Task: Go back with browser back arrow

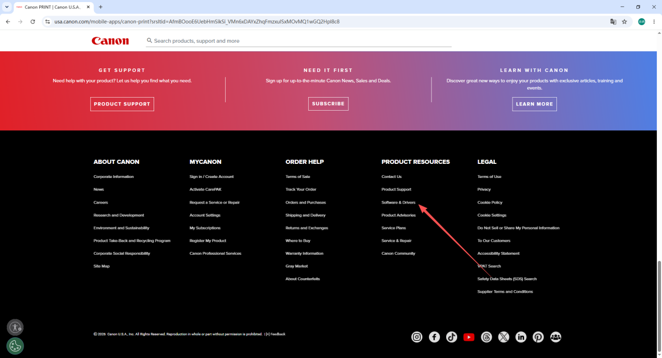Action: tap(8, 21)
